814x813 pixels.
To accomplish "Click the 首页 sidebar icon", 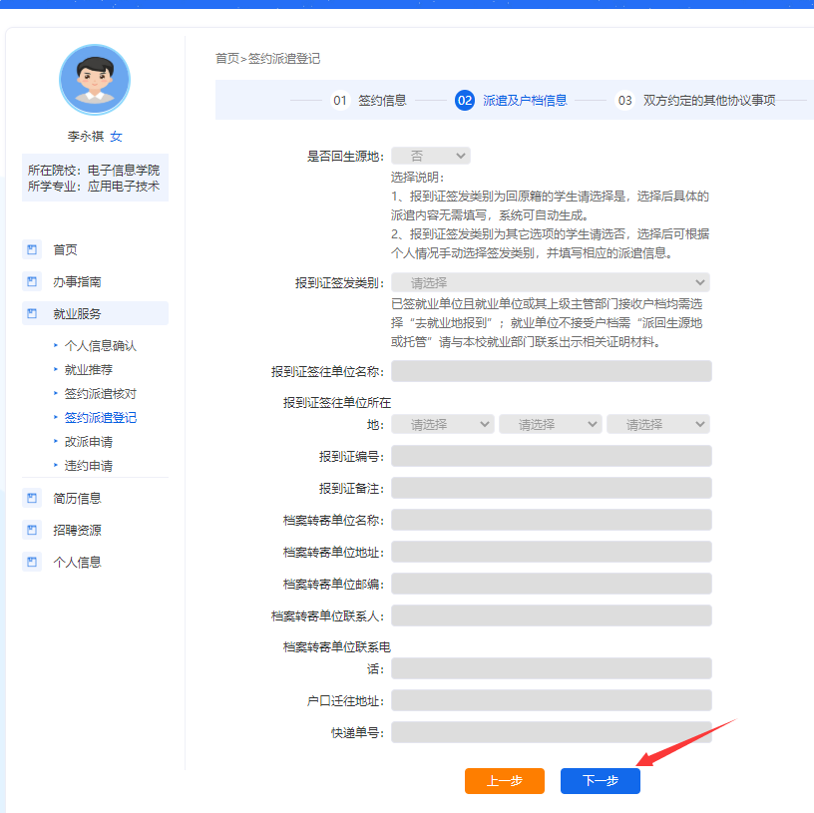I will pyautogui.click(x=32, y=249).
